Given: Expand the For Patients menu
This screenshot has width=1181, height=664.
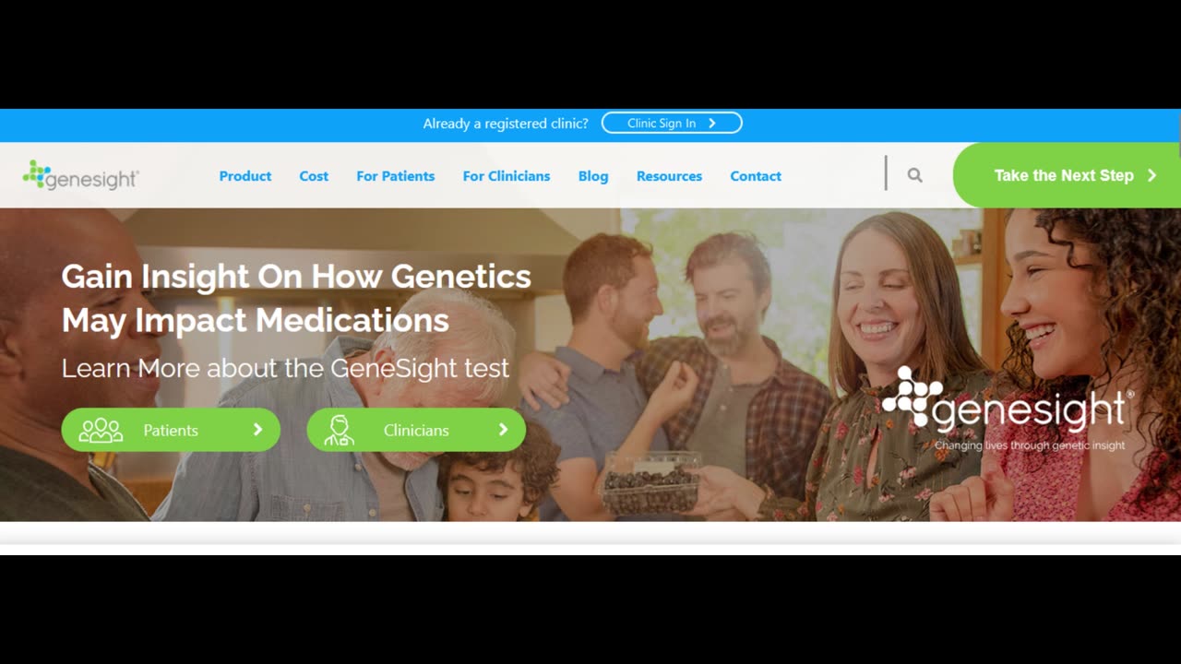Looking at the screenshot, I should pyautogui.click(x=396, y=176).
